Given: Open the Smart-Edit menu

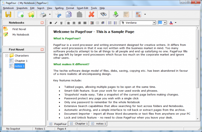Looking at the screenshot, I should [x=83, y=8].
